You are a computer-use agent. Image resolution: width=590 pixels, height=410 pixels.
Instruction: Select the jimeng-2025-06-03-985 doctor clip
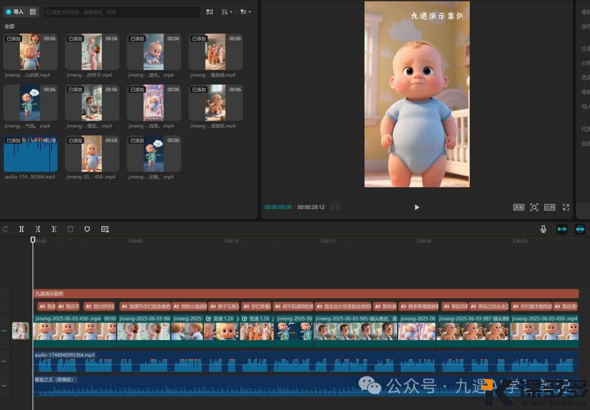[356, 331]
